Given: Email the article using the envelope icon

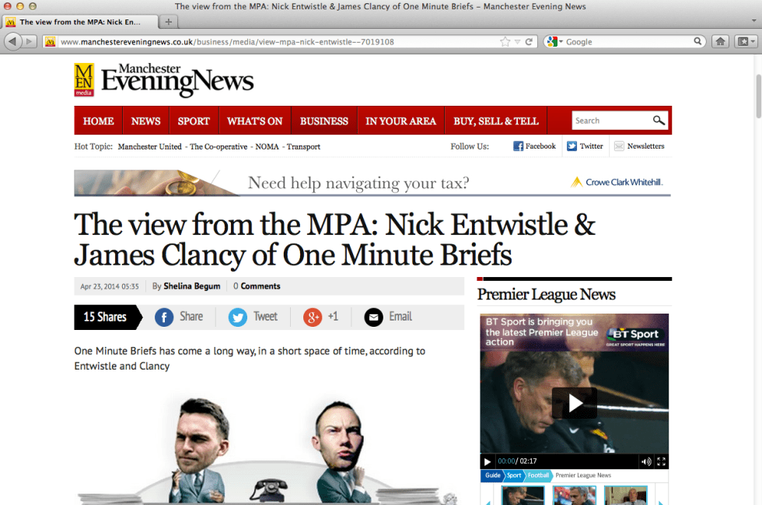Looking at the screenshot, I should (x=373, y=317).
